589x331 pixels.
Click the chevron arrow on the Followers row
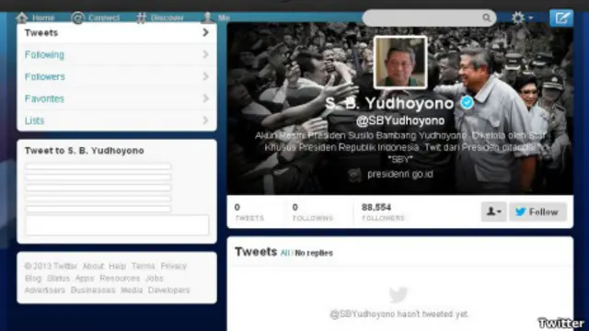coord(205,76)
